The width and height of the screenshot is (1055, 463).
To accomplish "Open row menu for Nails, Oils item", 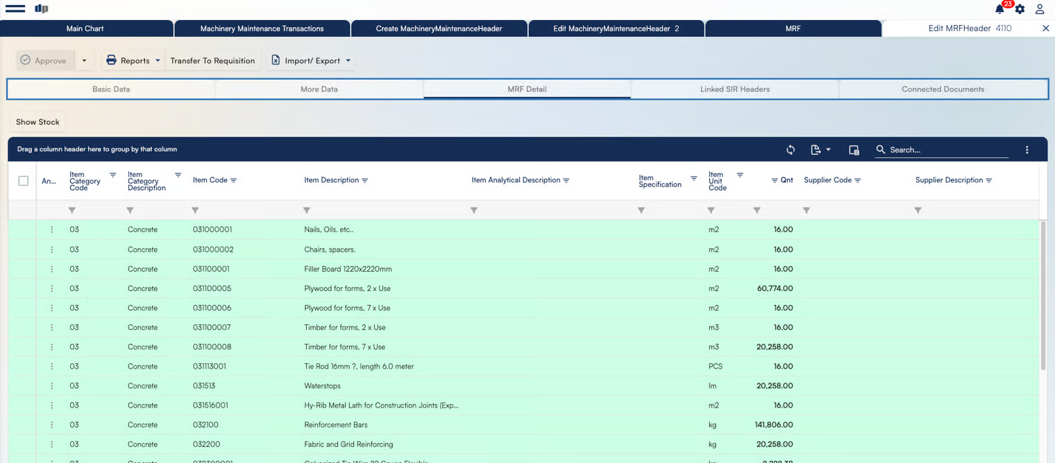I will click(x=51, y=229).
